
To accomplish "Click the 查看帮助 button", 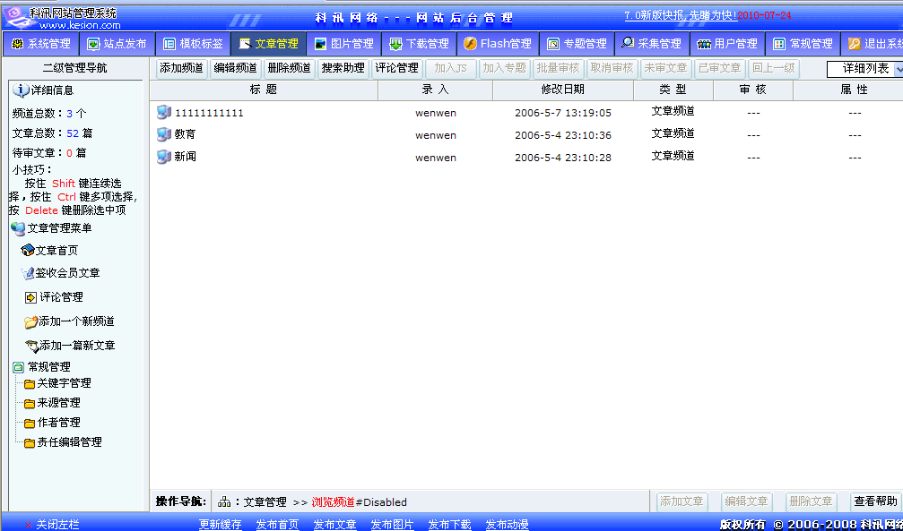I will tap(875, 501).
